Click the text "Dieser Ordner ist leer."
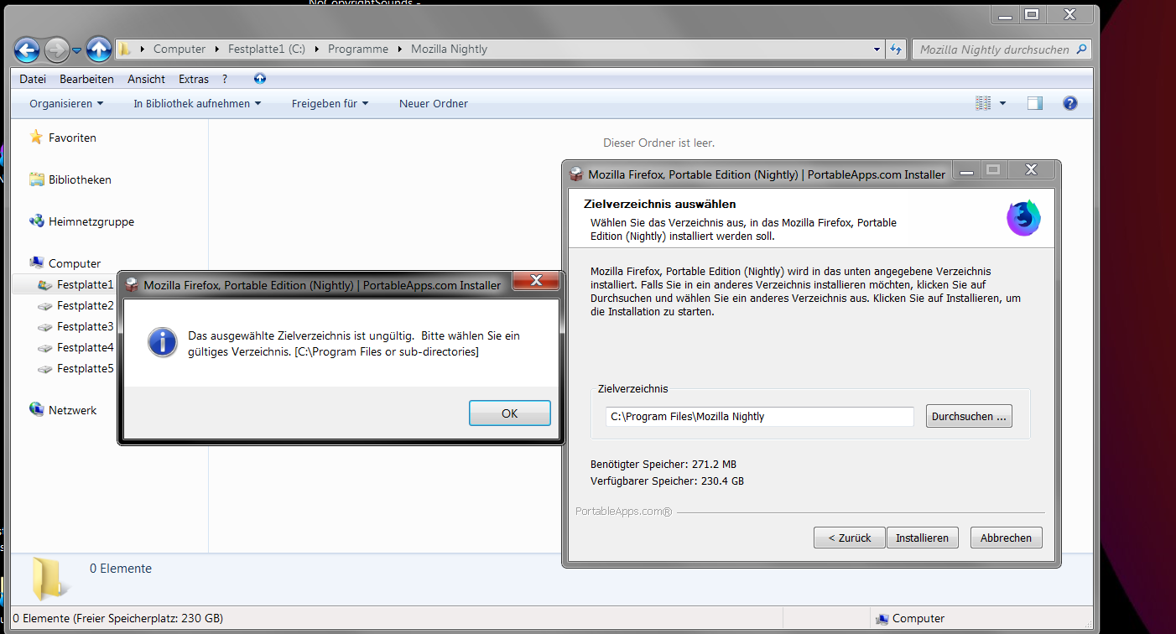The width and height of the screenshot is (1176, 634). click(658, 143)
